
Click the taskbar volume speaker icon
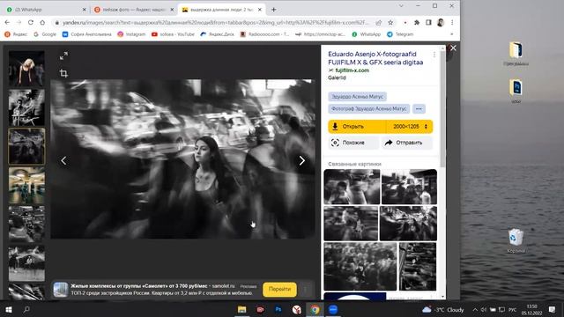click(x=484, y=309)
